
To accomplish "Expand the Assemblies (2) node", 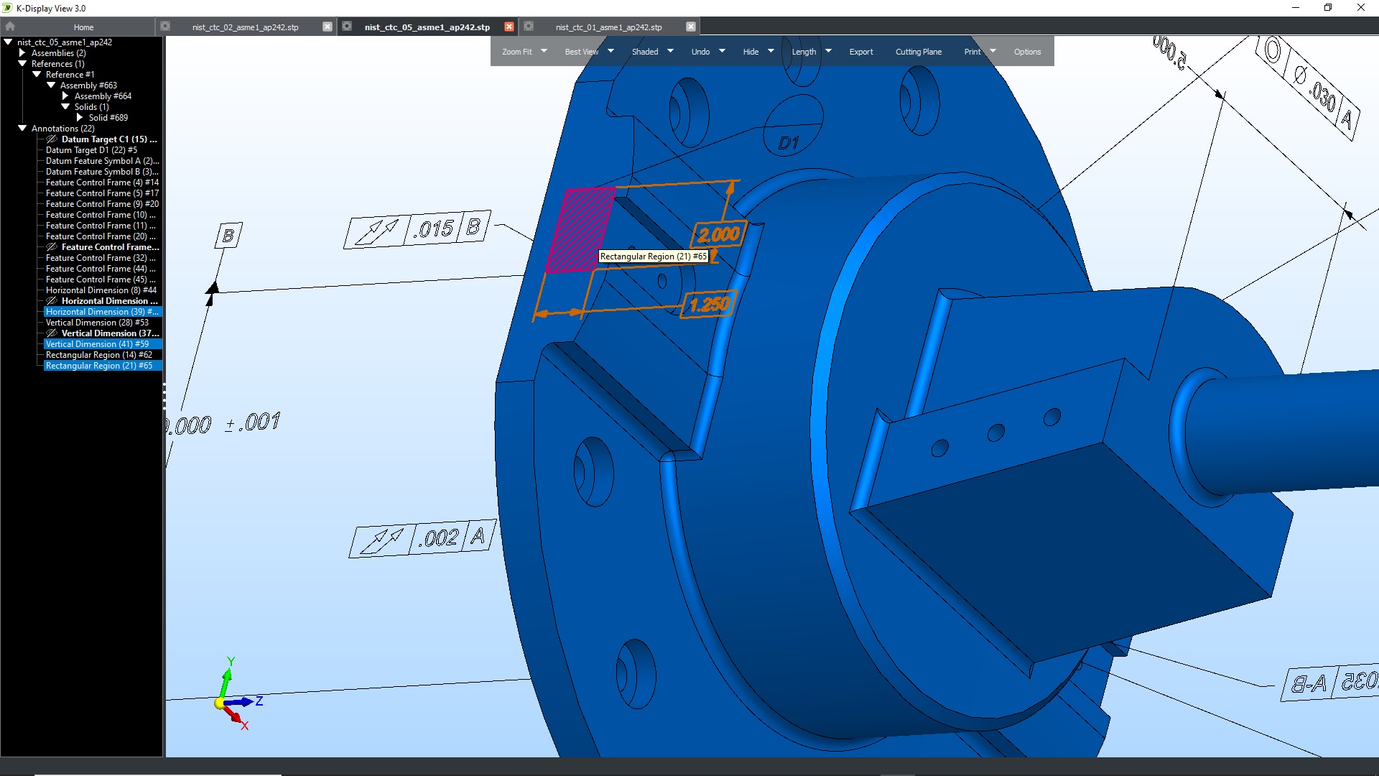I will (x=22, y=53).
